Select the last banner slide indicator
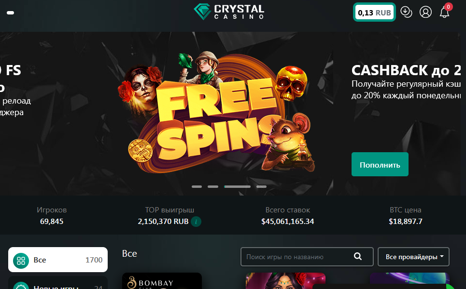Viewport: 466px width, 289px height. click(261, 187)
